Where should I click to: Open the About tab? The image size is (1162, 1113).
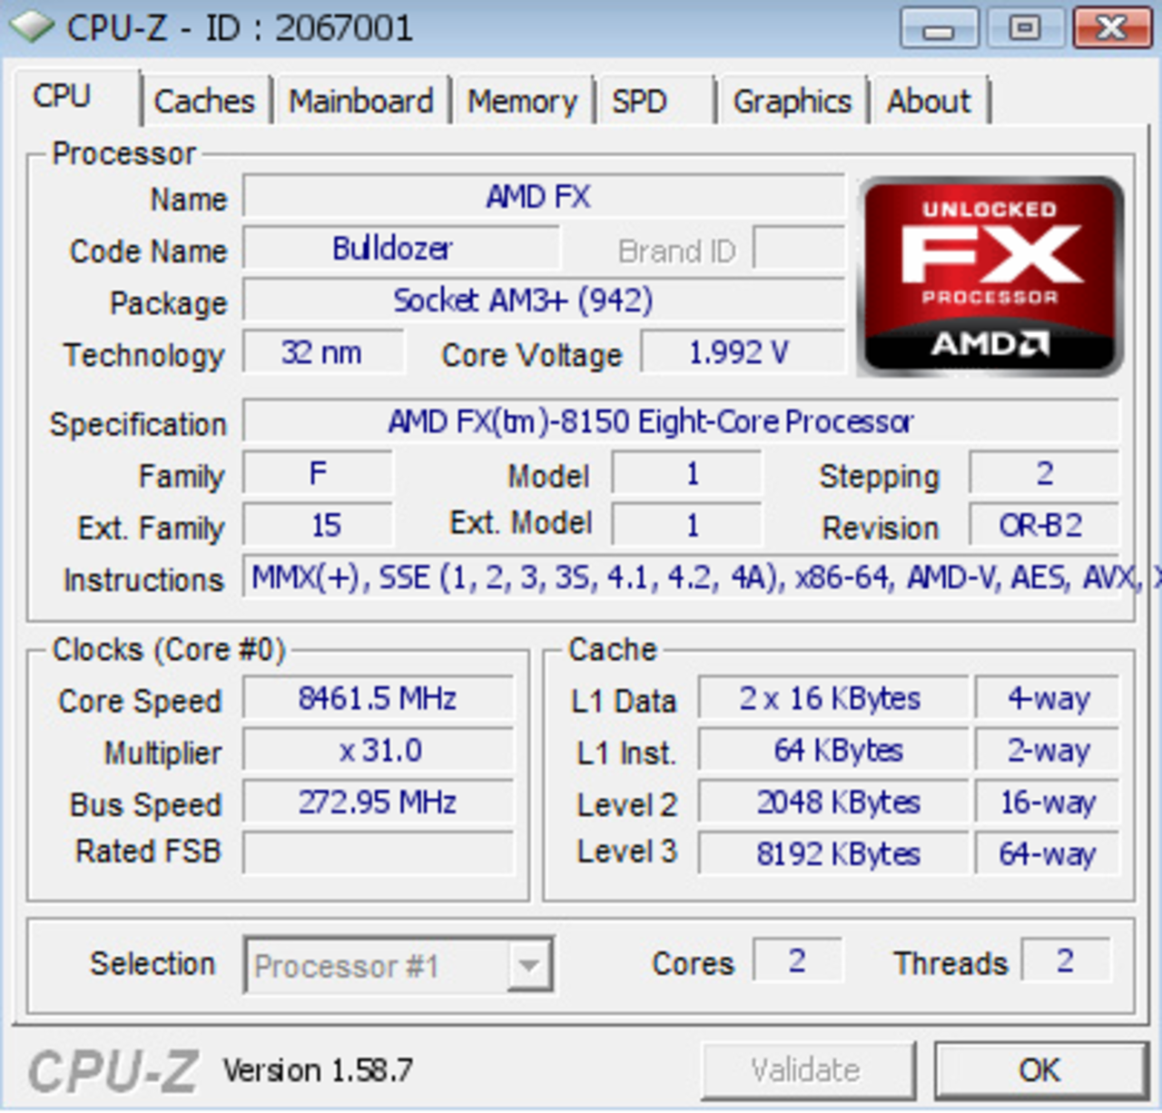[x=929, y=101]
